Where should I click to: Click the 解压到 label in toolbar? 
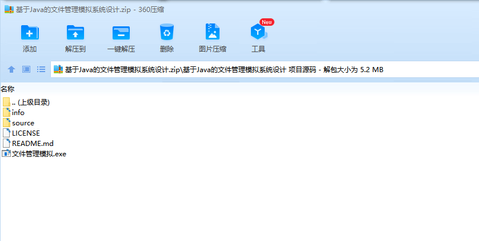pos(75,49)
